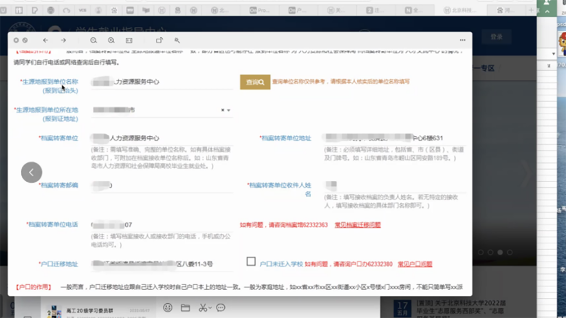
Task: Open the 关于北京科技大学2022届毕业生 news link
Action: [x=461, y=309]
